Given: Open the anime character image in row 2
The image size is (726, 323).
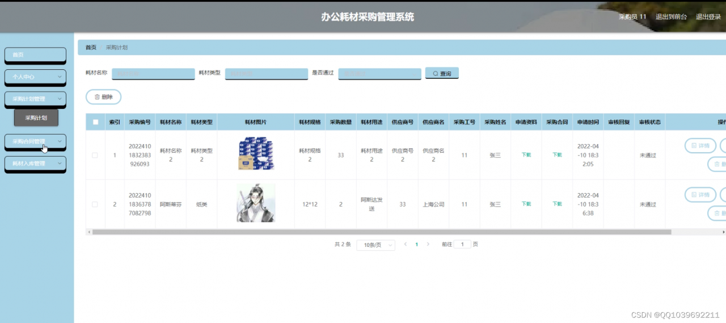Looking at the screenshot, I should tap(256, 203).
